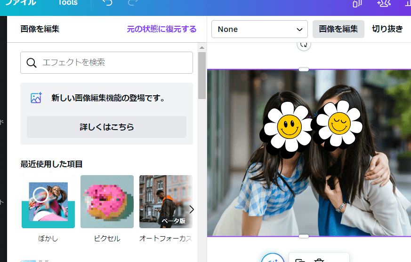Click the 切り抜き button
The width and height of the screenshot is (411, 262).
coord(387,29)
